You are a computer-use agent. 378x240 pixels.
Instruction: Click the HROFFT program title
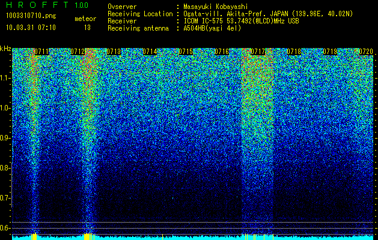38,5
